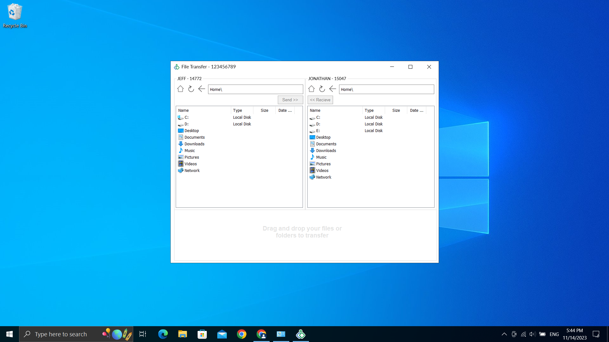Open the Start menu
The width and height of the screenshot is (609, 342).
point(9,334)
